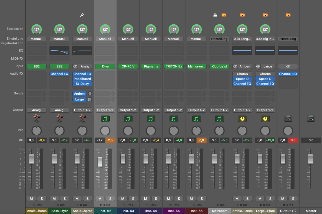The width and height of the screenshot is (322, 214).
Task: Click the green note icon on the Metronom strip
Action: pyautogui.click(x=219, y=119)
